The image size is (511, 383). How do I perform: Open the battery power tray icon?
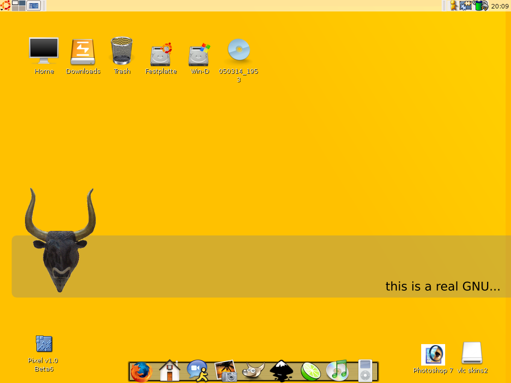(481, 5)
